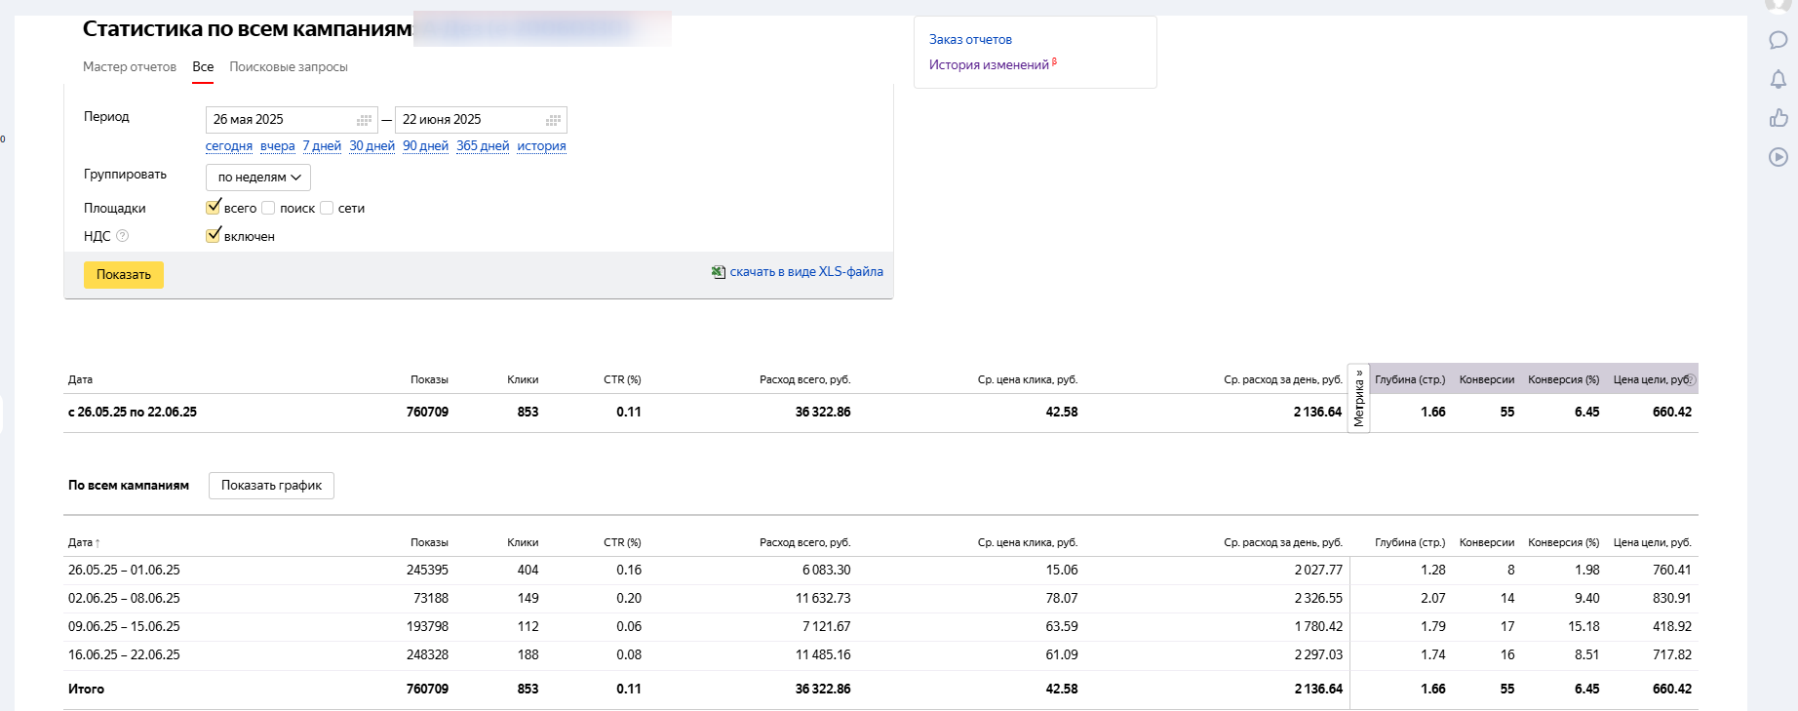Sort by Дата in the lower table
1798x711 pixels.
coord(84,542)
